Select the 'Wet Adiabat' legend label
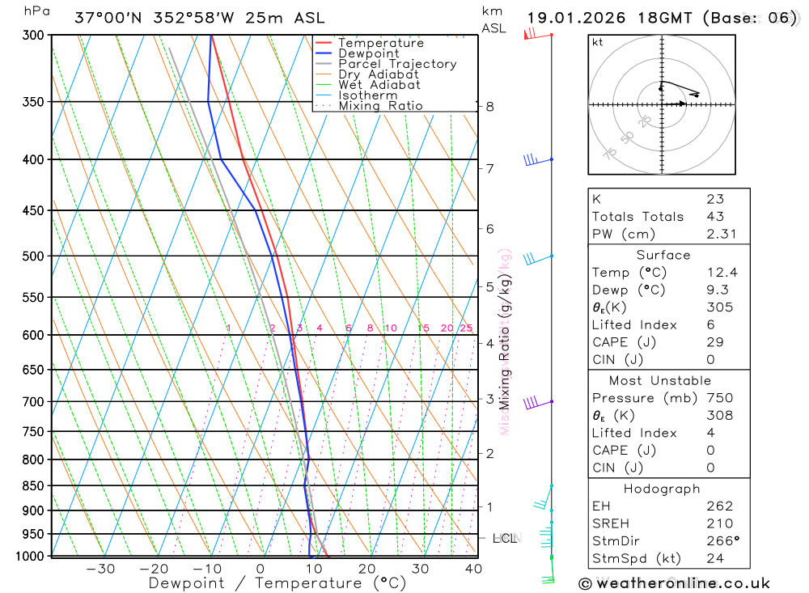Viewport: 809px width, 593px height. point(379,85)
